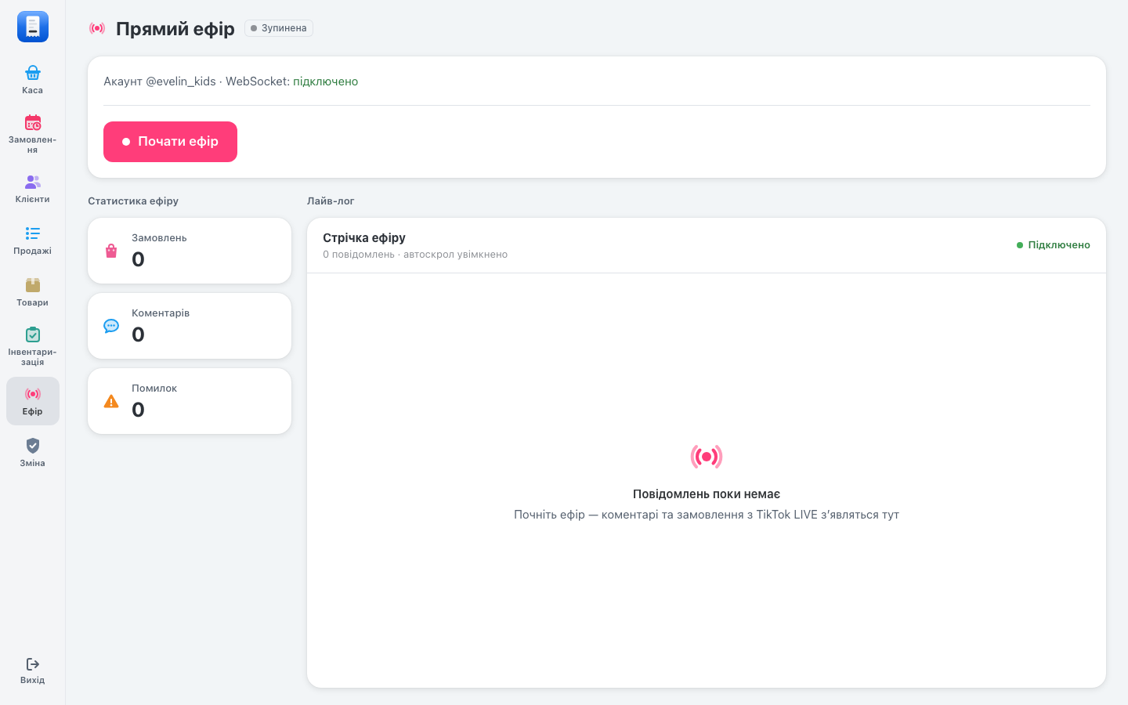Click the app logo at top of sidebar

(33, 27)
